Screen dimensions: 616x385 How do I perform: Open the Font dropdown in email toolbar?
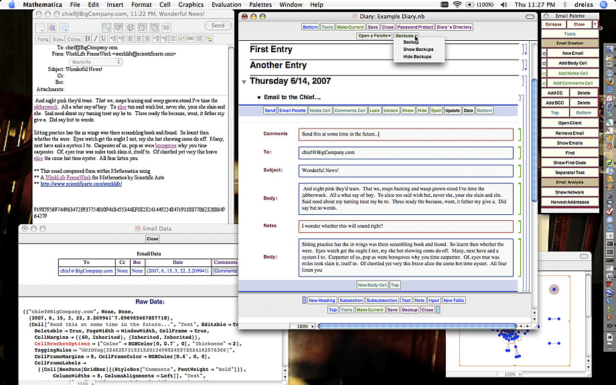(43, 40)
